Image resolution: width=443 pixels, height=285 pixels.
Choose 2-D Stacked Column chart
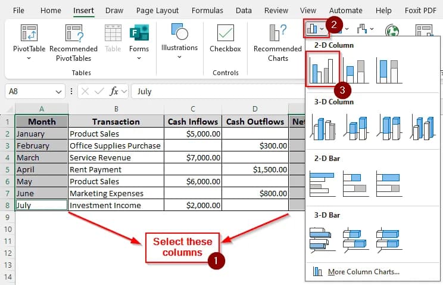point(355,70)
